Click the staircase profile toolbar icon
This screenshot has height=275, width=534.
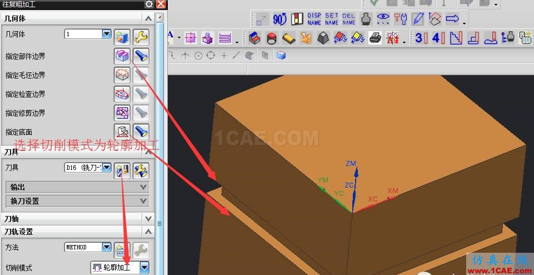(456, 38)
